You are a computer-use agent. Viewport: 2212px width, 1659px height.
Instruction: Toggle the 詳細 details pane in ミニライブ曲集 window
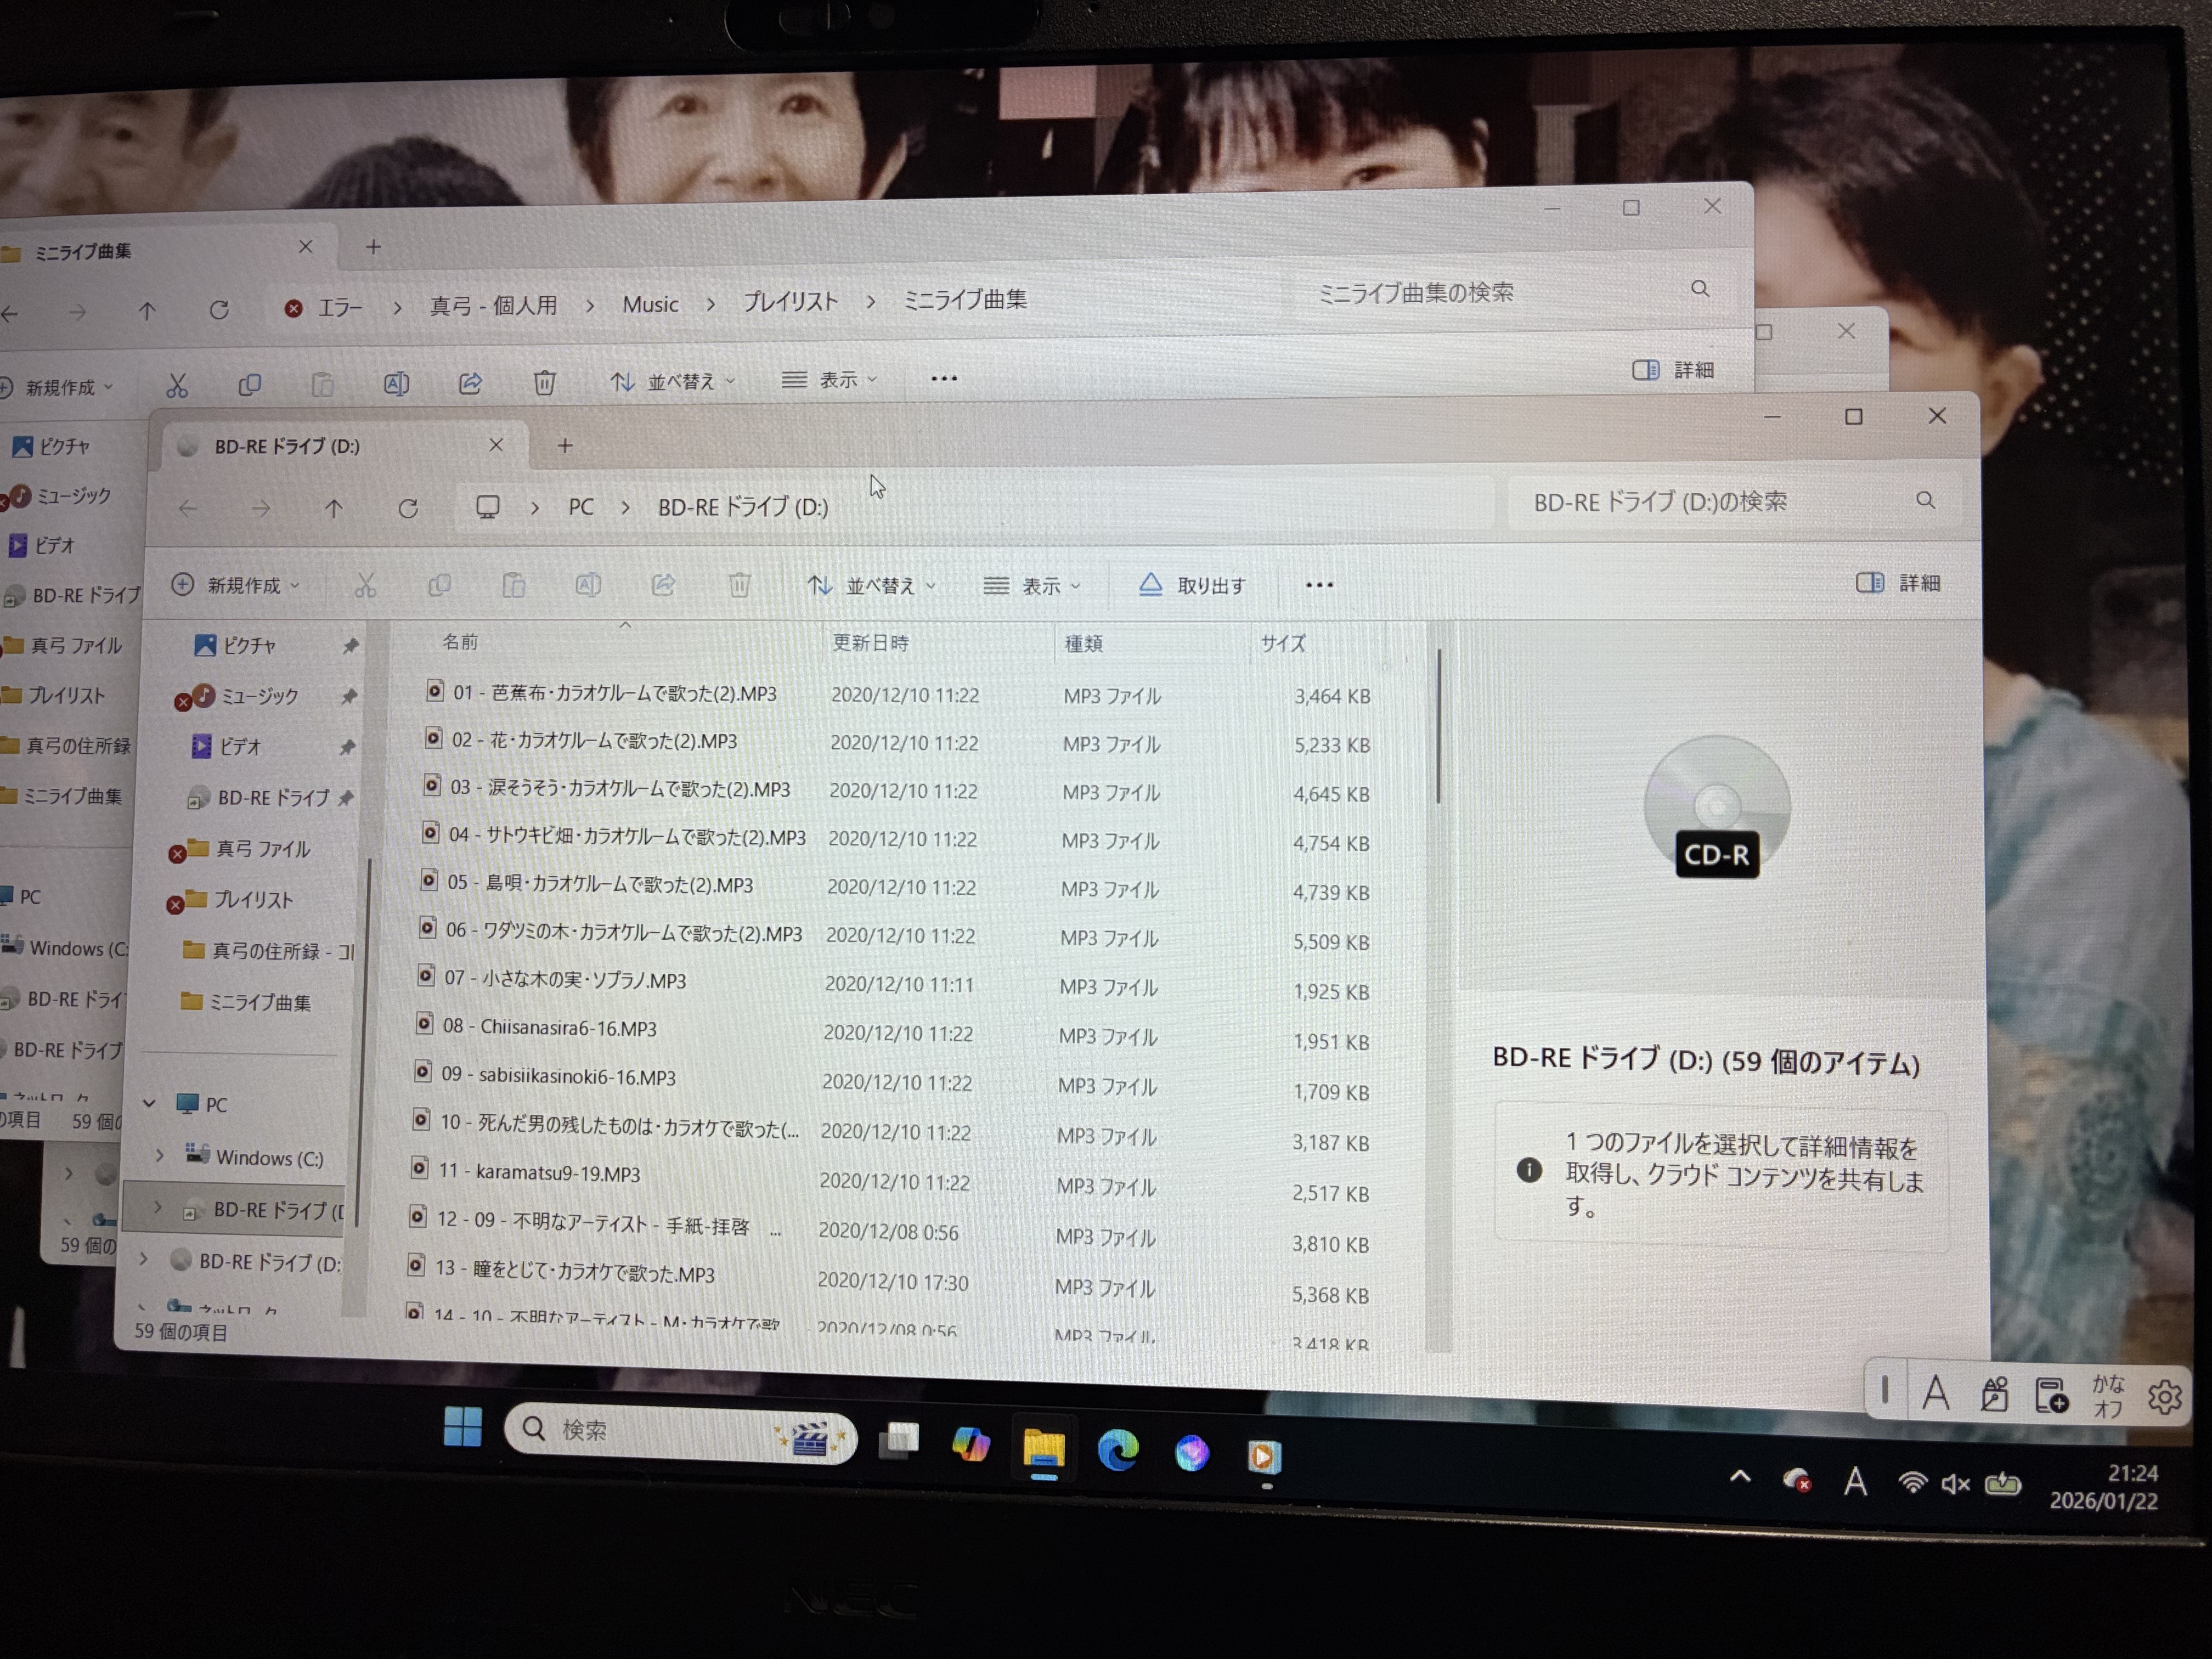point(1673,370)
